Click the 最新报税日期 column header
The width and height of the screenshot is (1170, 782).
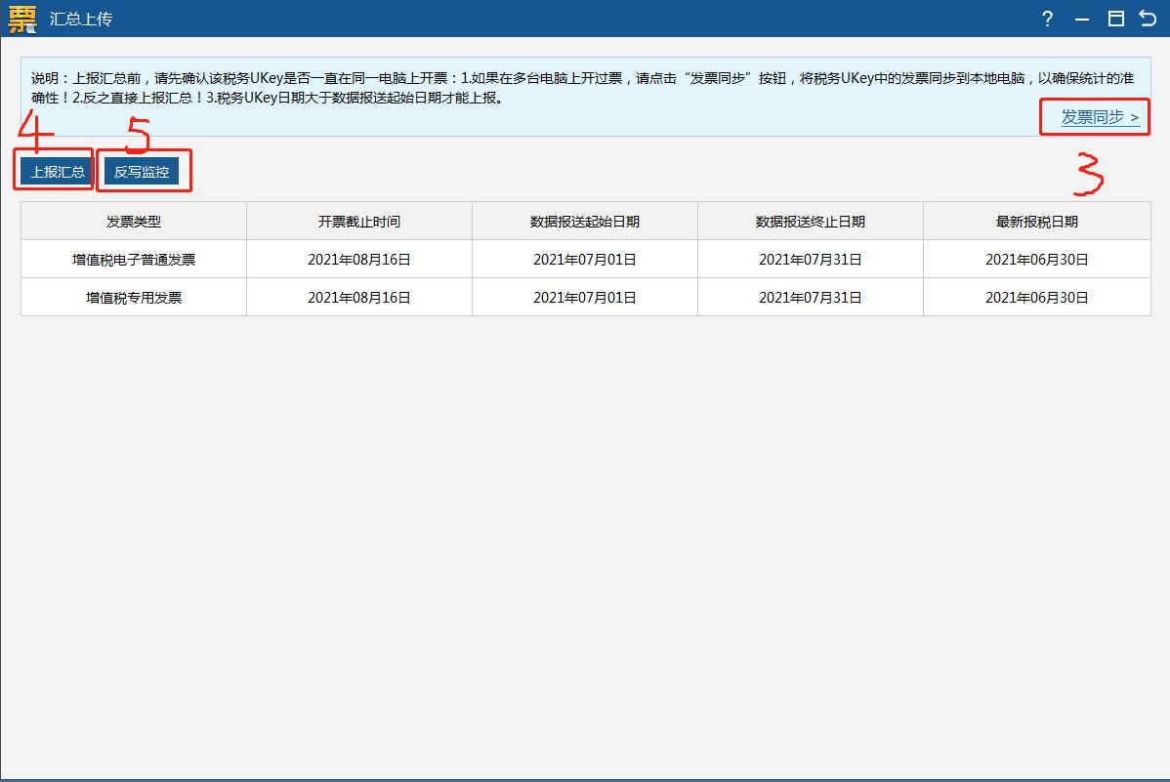point(1034,220)
